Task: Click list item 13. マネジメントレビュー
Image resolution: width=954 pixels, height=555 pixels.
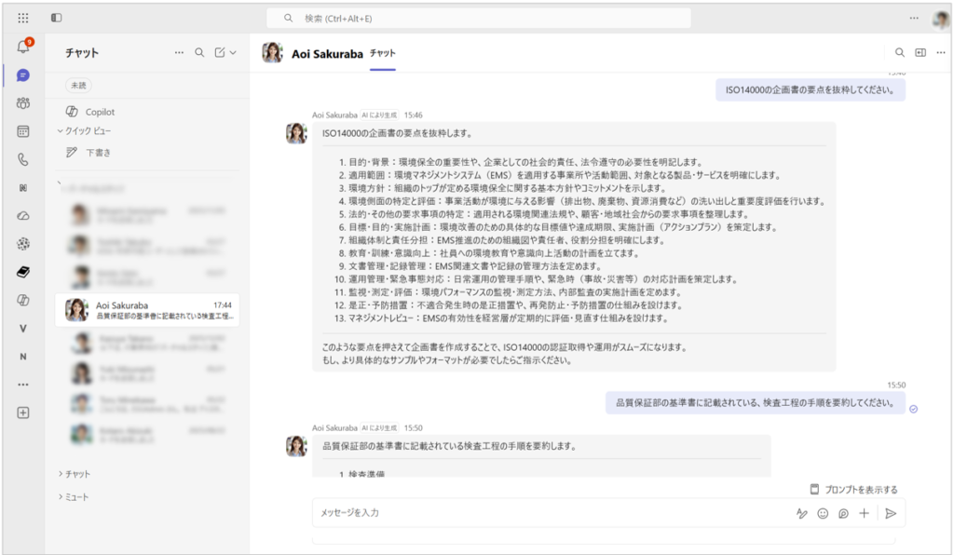Action: [500, 318]
